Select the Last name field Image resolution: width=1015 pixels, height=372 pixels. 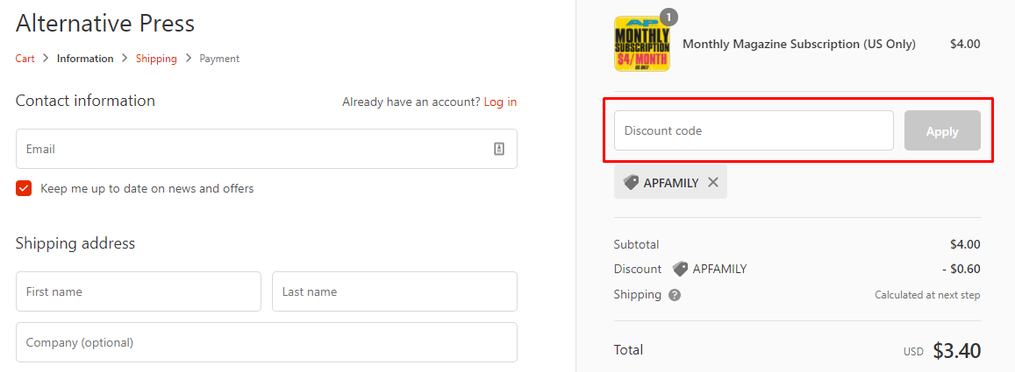pyautogui.click(x=395, y=292)
